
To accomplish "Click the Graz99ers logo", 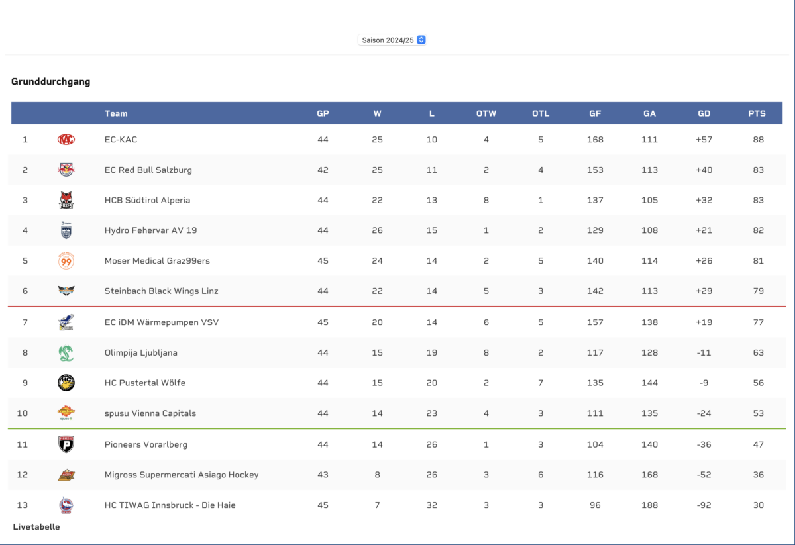I will 66,261.
